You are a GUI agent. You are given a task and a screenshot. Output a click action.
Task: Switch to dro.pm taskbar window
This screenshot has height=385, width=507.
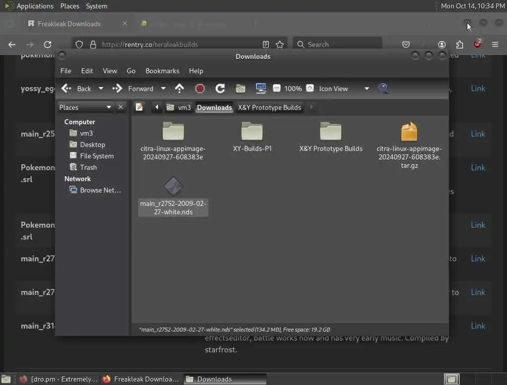coord(58,379)
